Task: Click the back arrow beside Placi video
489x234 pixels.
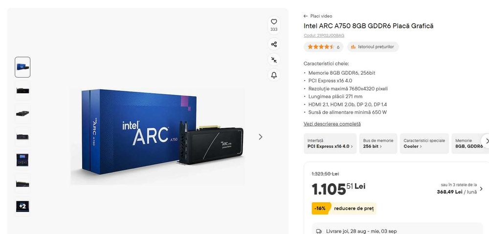Action: point(306,16)
